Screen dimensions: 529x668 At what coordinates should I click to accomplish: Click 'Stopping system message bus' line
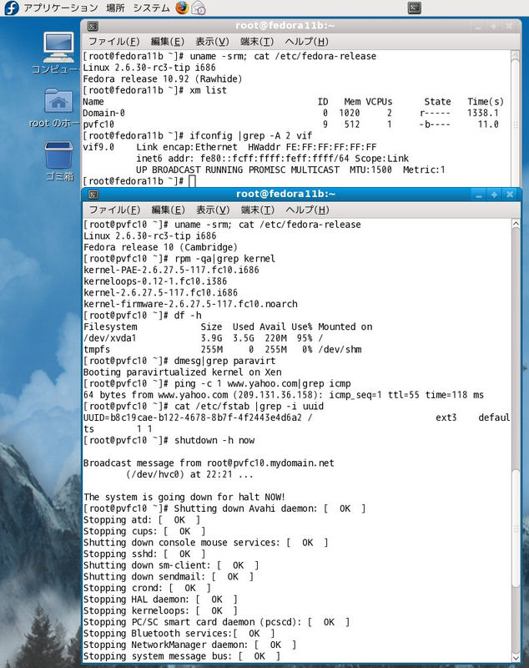(x=182, y=656)
